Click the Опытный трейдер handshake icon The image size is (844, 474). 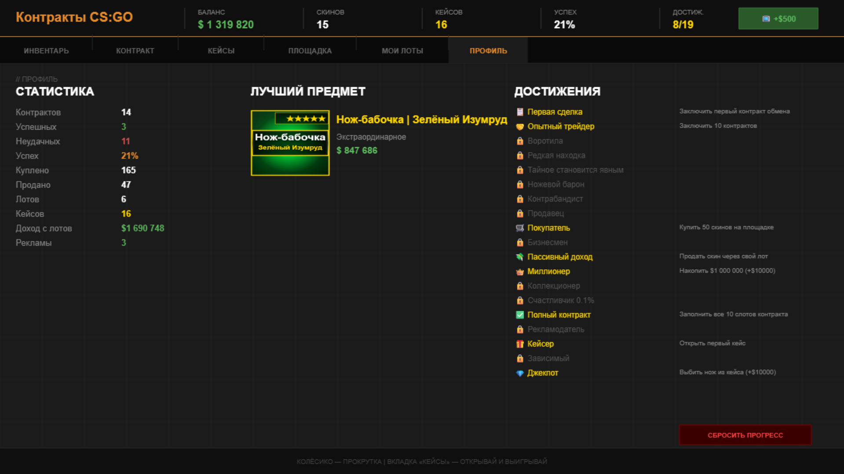pyautogui.click(x=520, y=127)
